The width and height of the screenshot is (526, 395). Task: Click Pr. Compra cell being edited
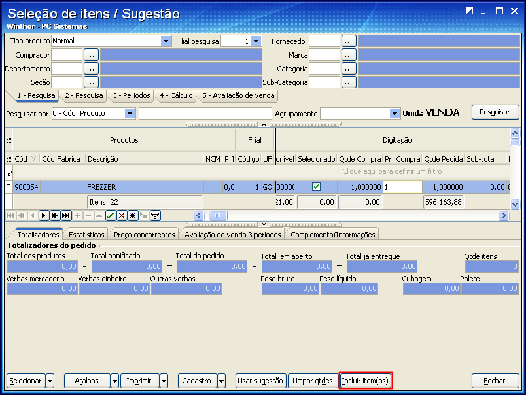click(402, 187)
